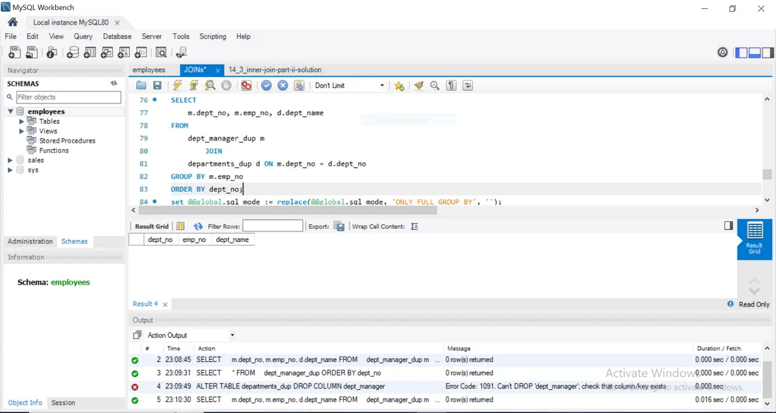Create a new schema using the database icon
The image size is (776, 413).
pos(73,53)
